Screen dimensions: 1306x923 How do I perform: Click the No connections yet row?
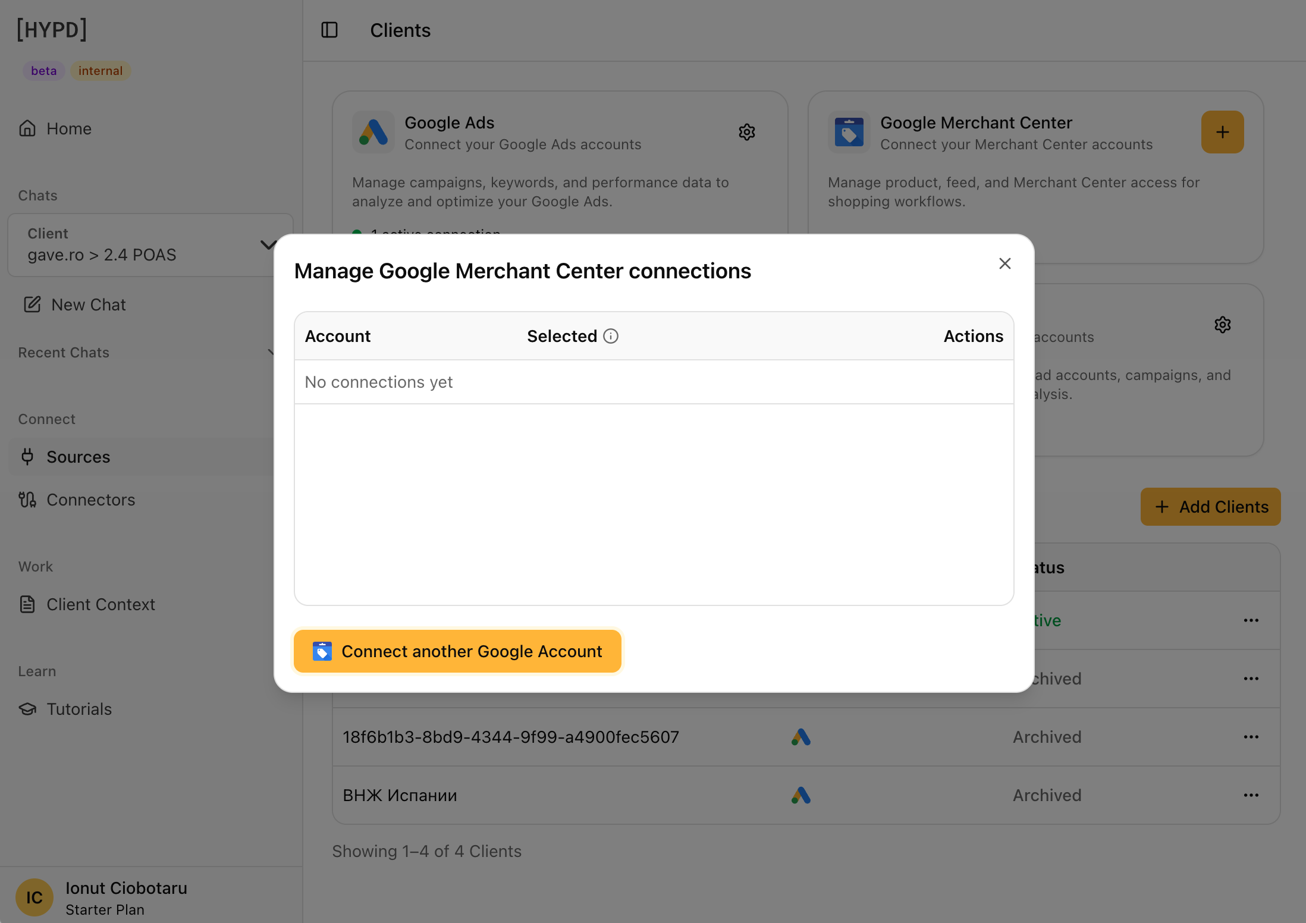coord(654,382)
